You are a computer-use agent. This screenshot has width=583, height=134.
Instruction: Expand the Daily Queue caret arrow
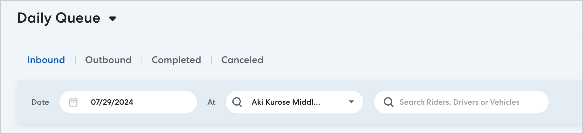(x=113, y=19)
